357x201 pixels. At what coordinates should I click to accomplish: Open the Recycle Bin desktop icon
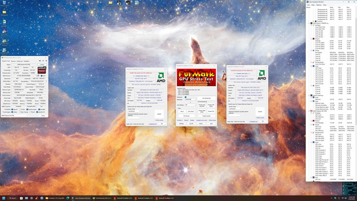pos(4,4)
